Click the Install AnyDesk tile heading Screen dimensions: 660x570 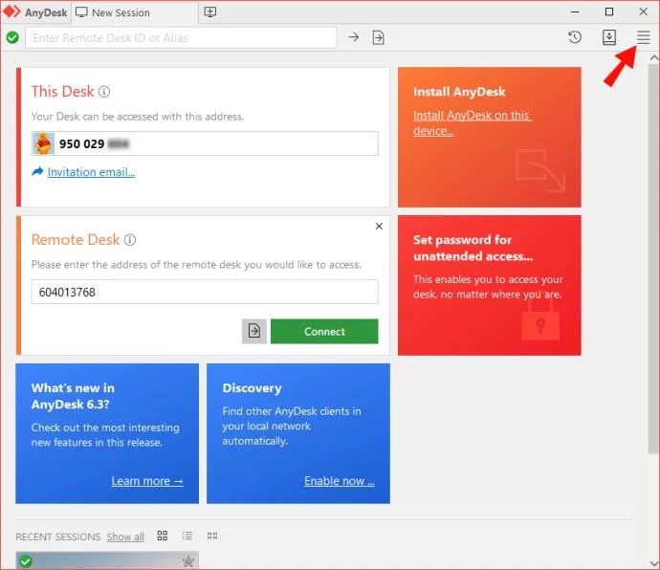[x=459, y=92]
